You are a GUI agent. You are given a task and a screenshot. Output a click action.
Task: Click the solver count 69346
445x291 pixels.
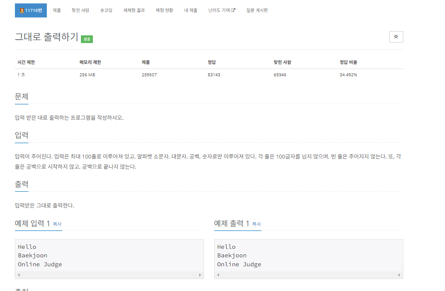(280, 75)
